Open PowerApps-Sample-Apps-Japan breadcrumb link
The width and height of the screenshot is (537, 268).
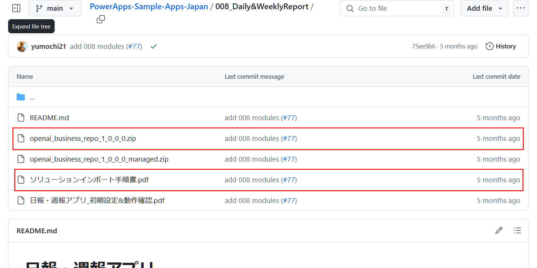[x=149, y=6]
